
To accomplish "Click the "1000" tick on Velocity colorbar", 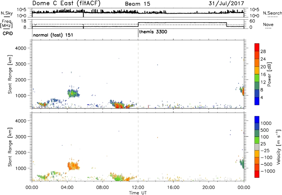I will 266,123.
